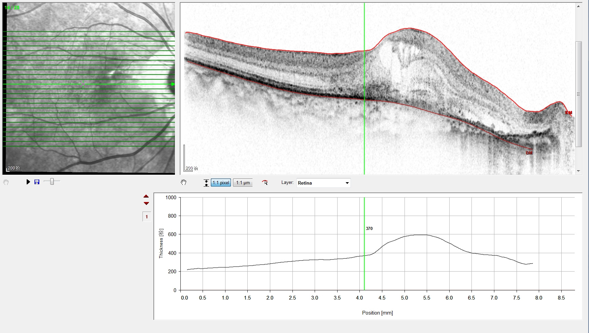Click the Layer: label text
The image size is (589, 333).
coord(287,183)
